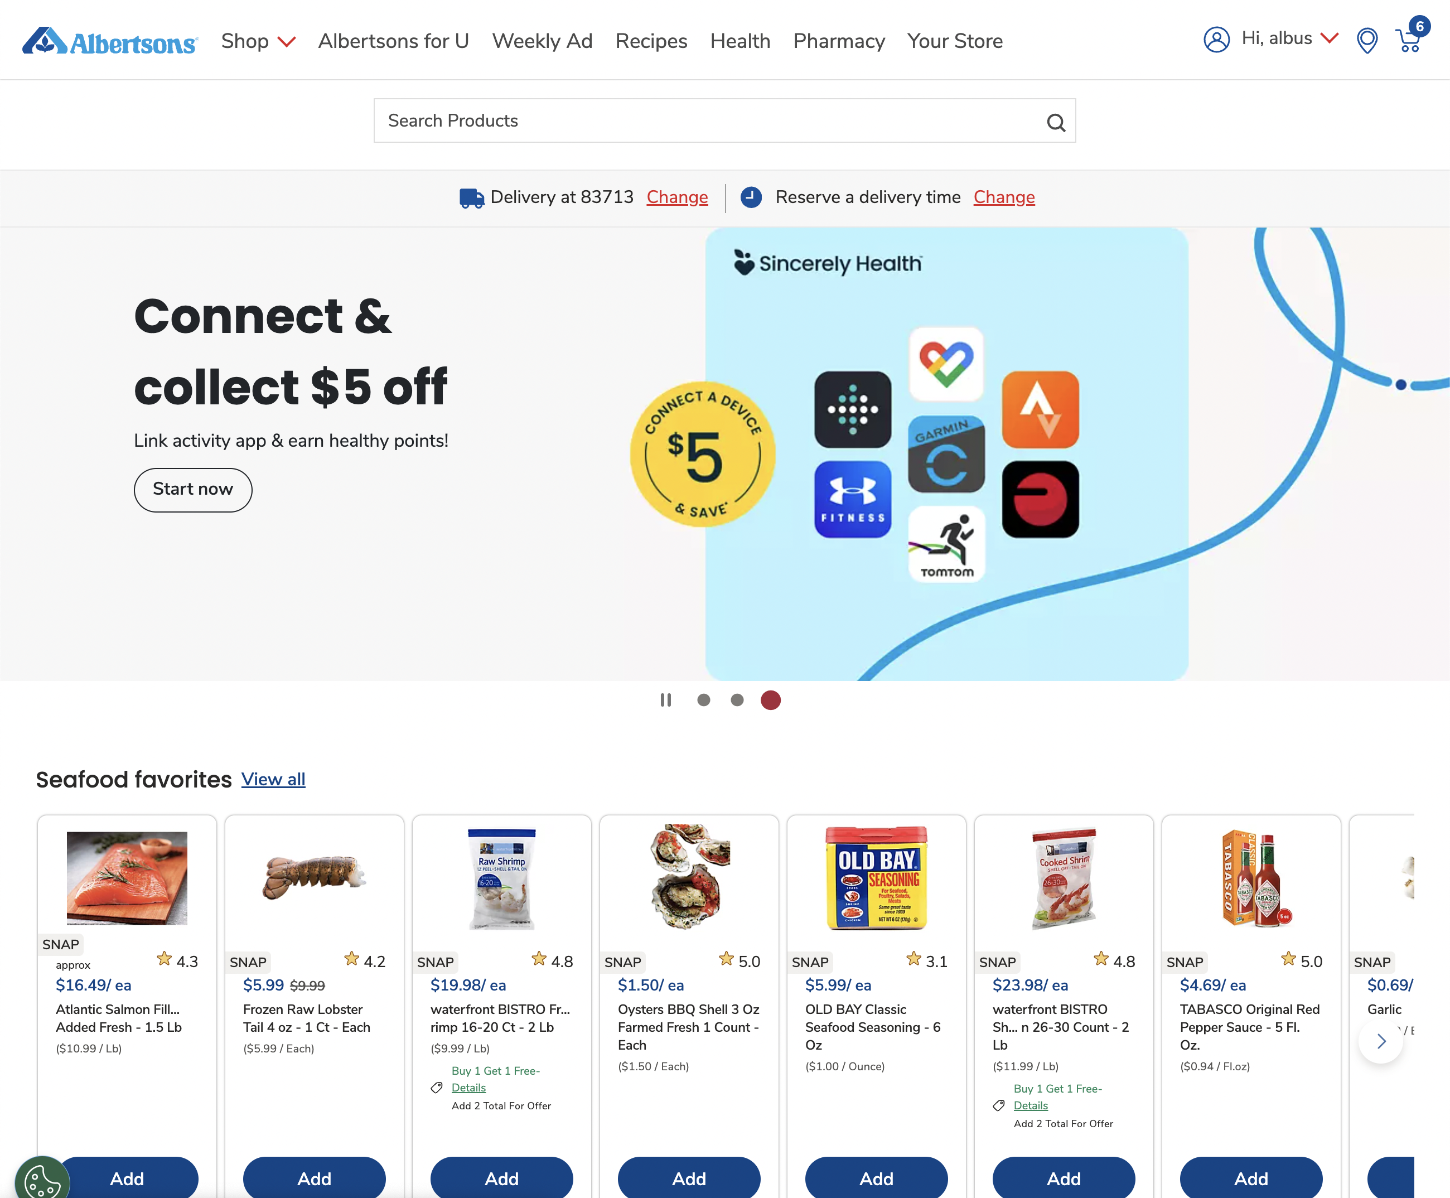Screen dimensions: 1450x1198
Task: Click the user account profile icon
Action: 1217,40
